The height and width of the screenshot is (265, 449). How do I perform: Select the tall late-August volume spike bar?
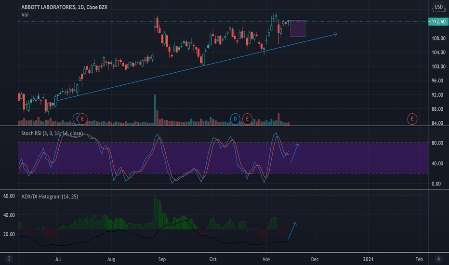(155, 110)
